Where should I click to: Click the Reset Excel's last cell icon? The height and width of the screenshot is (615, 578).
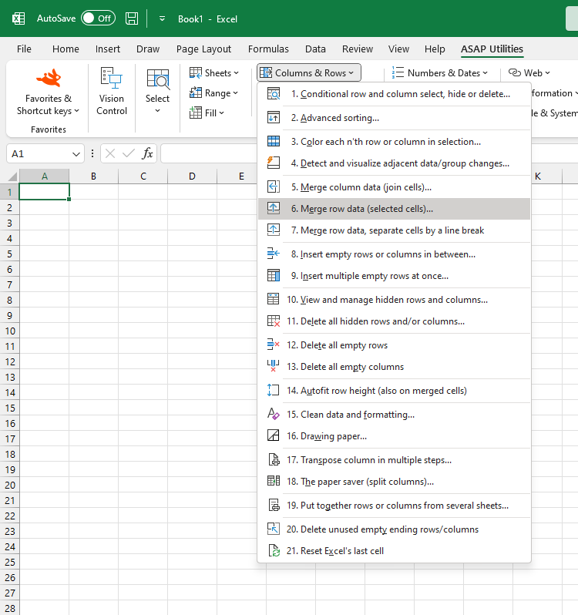(274, 551)
